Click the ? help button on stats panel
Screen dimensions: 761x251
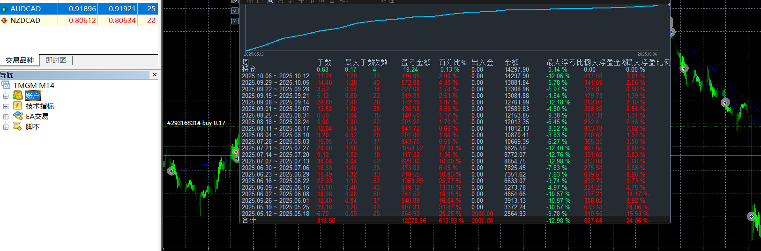(235, 21)
